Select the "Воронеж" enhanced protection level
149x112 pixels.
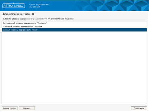tap(74, 27)
